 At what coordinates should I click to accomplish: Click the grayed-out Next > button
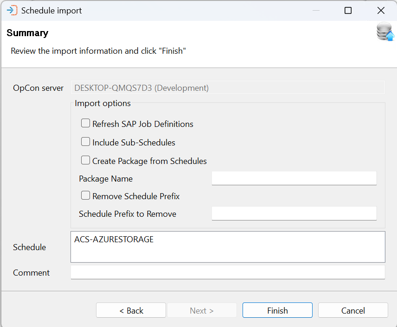(202, 310)
